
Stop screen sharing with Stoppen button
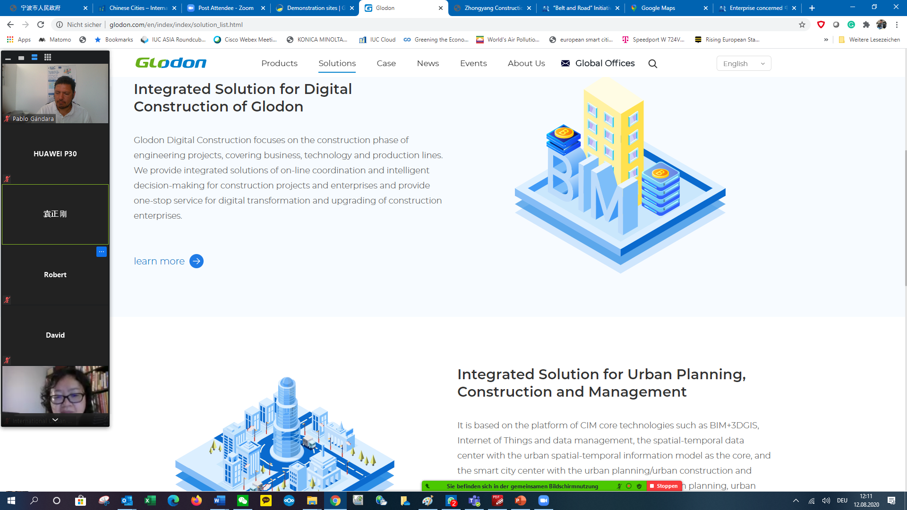click(x=664, y=486)
